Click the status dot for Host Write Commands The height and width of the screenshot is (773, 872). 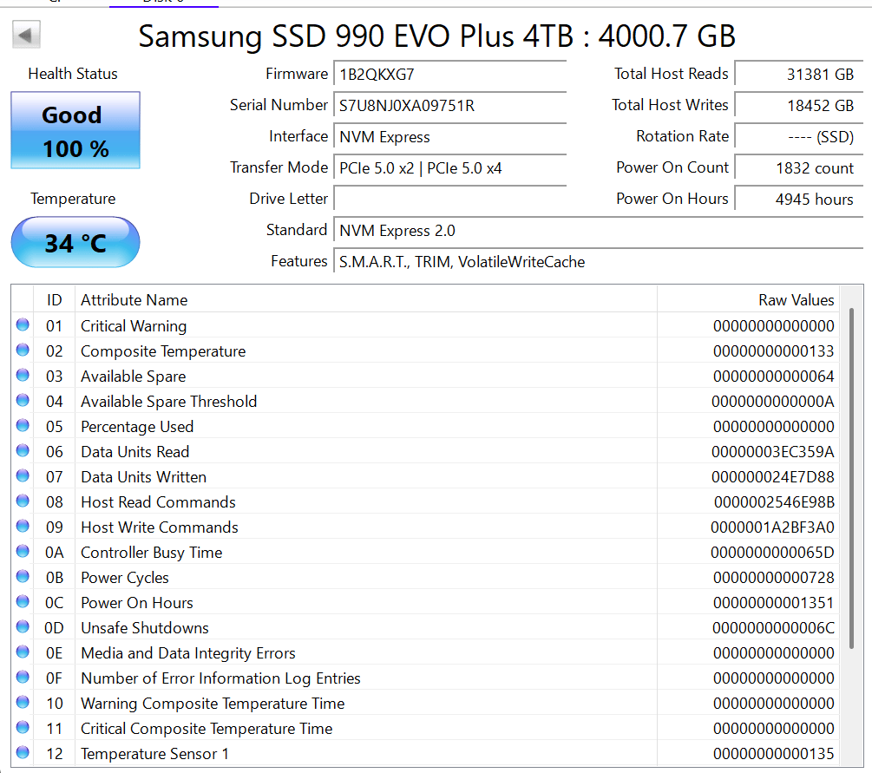(x=23, y=526)
